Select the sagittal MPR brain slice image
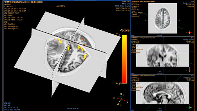The width and height of the screenshot is (197, 111). click(163, 93)
